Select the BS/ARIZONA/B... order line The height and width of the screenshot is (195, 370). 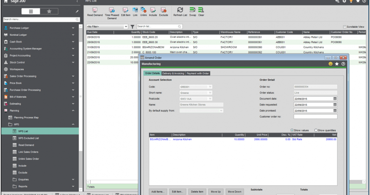[243, 139]
